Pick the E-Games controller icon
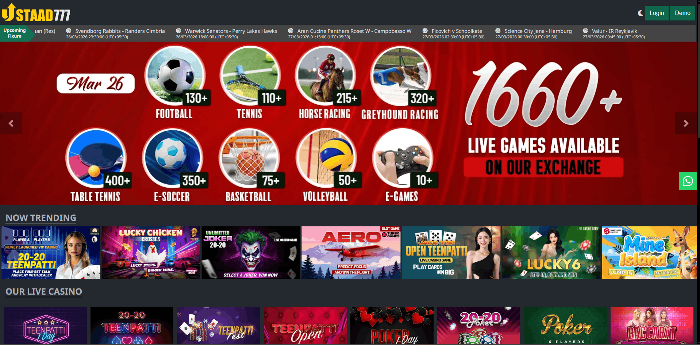 (x=402, y=158)
